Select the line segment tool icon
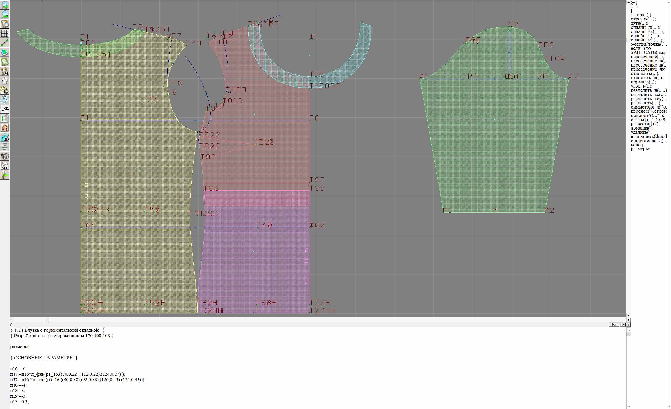This screenshot has height=409, width=671. tap(5, 43)
